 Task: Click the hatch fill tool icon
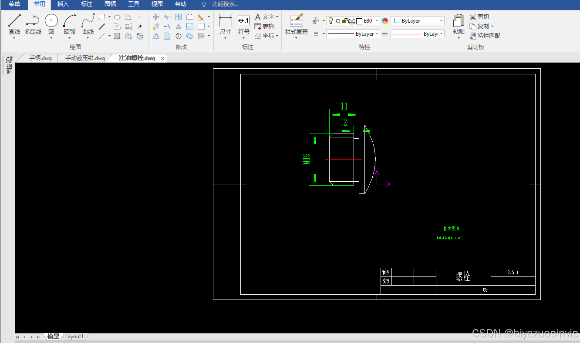[x=117, y=36]
